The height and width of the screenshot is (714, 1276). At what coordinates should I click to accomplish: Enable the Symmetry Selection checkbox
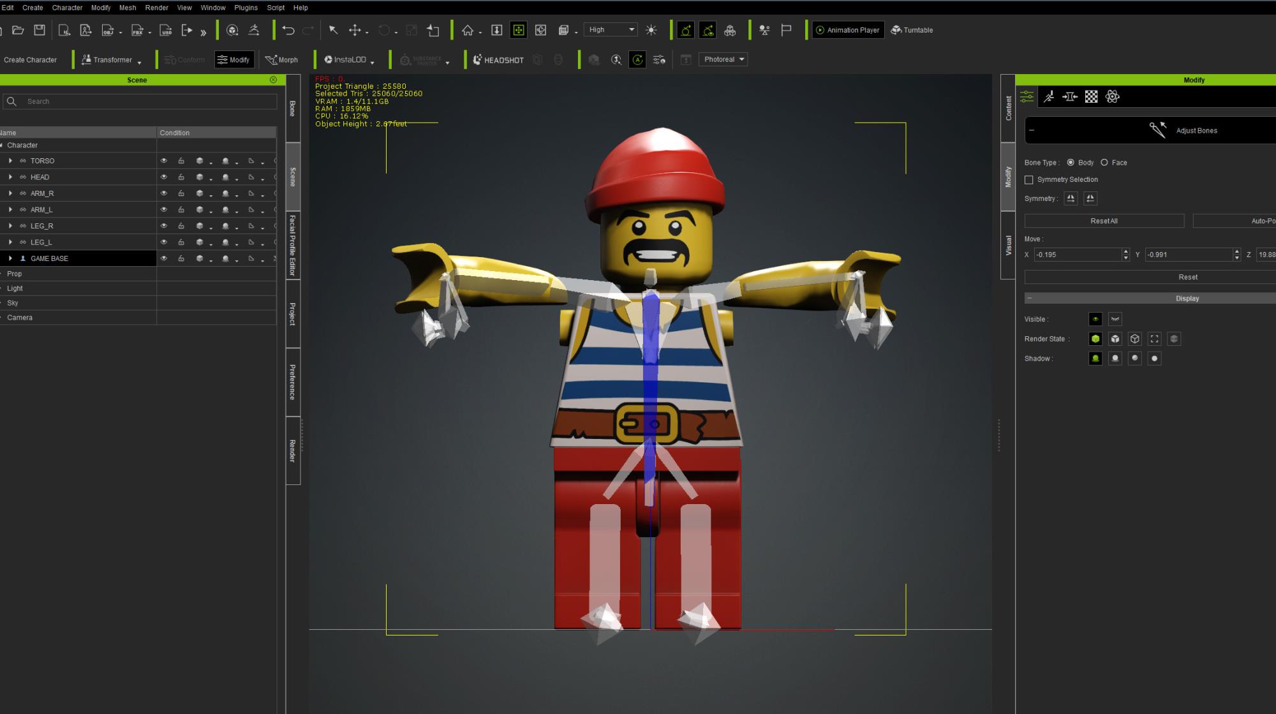pos(1029,180)
